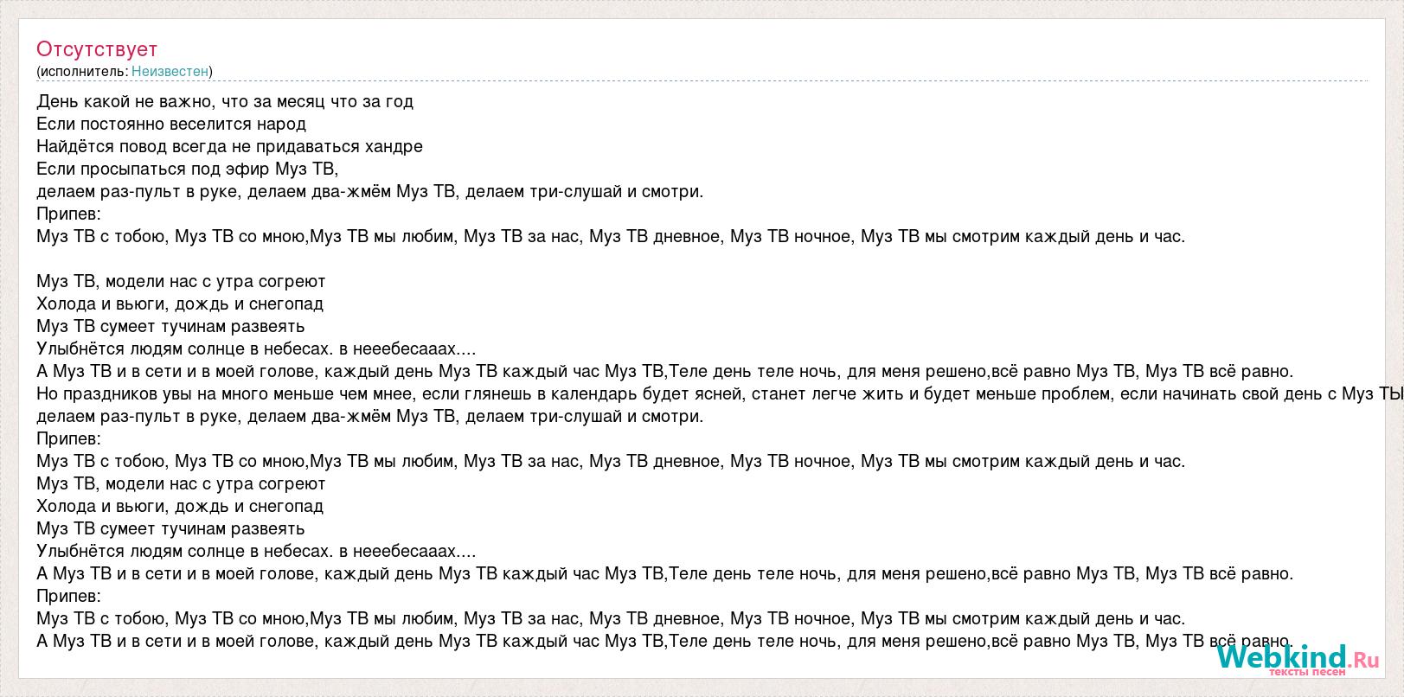
Task: Open the Неизвестен performer link
Action: tap(170, 71)
